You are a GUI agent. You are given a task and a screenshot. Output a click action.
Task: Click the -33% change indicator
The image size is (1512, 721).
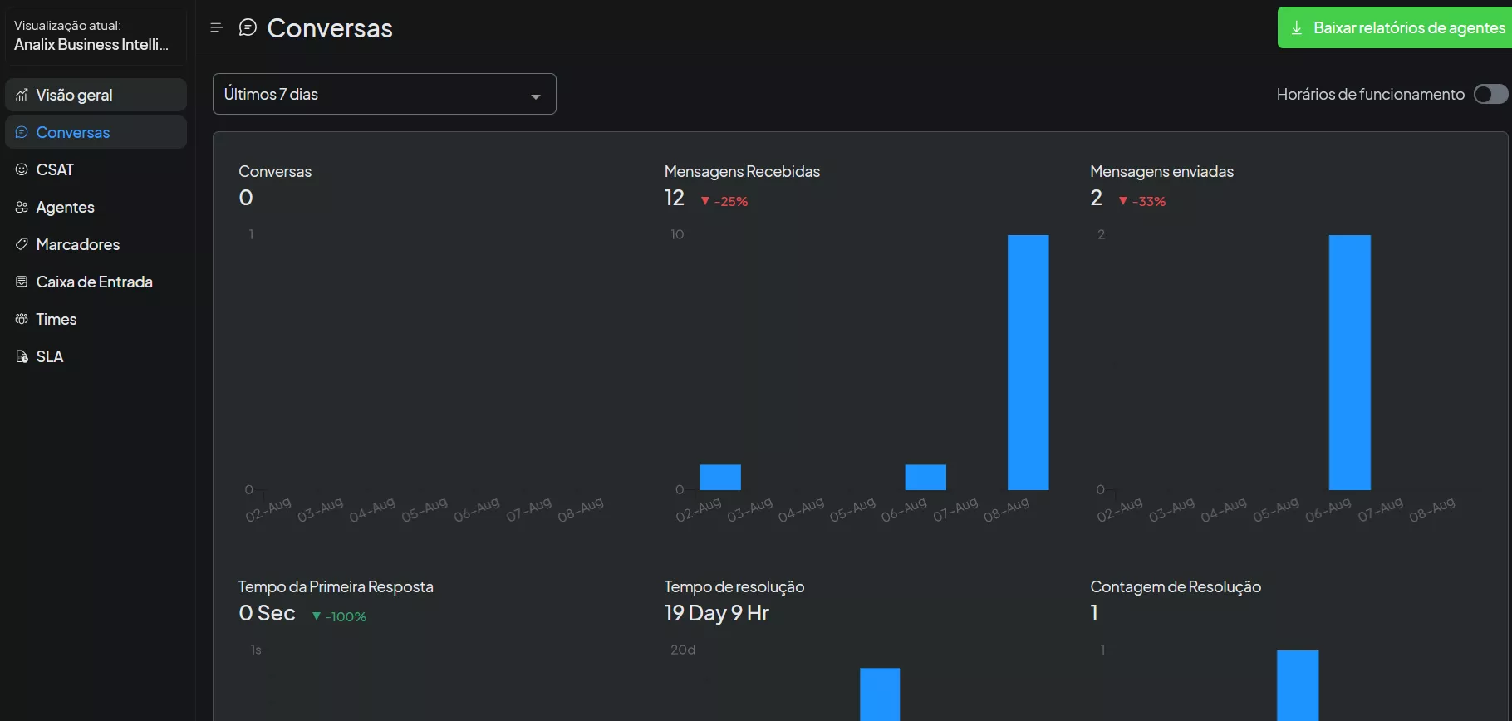pos(1142,201)
